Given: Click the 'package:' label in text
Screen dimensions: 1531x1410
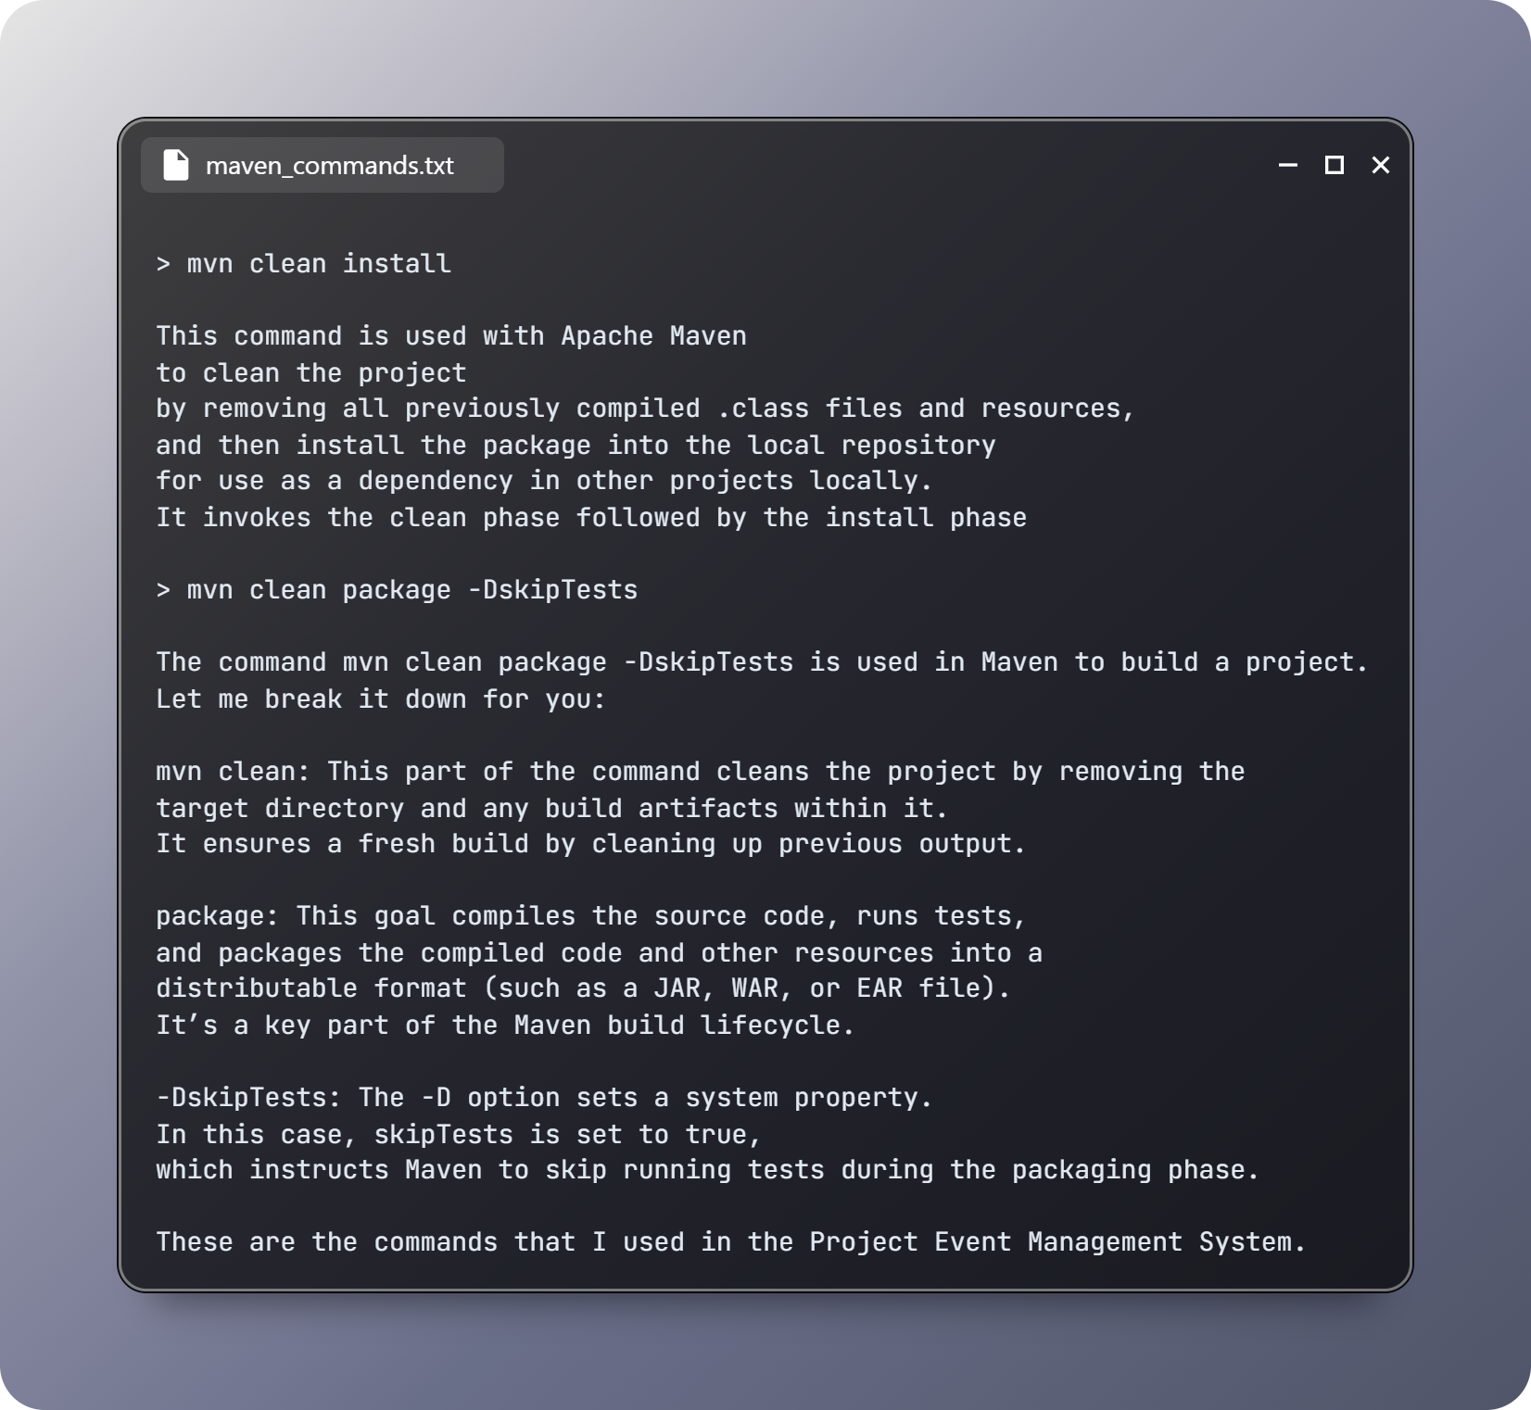Looking at the screenshot, I should (x=218, y=916).
